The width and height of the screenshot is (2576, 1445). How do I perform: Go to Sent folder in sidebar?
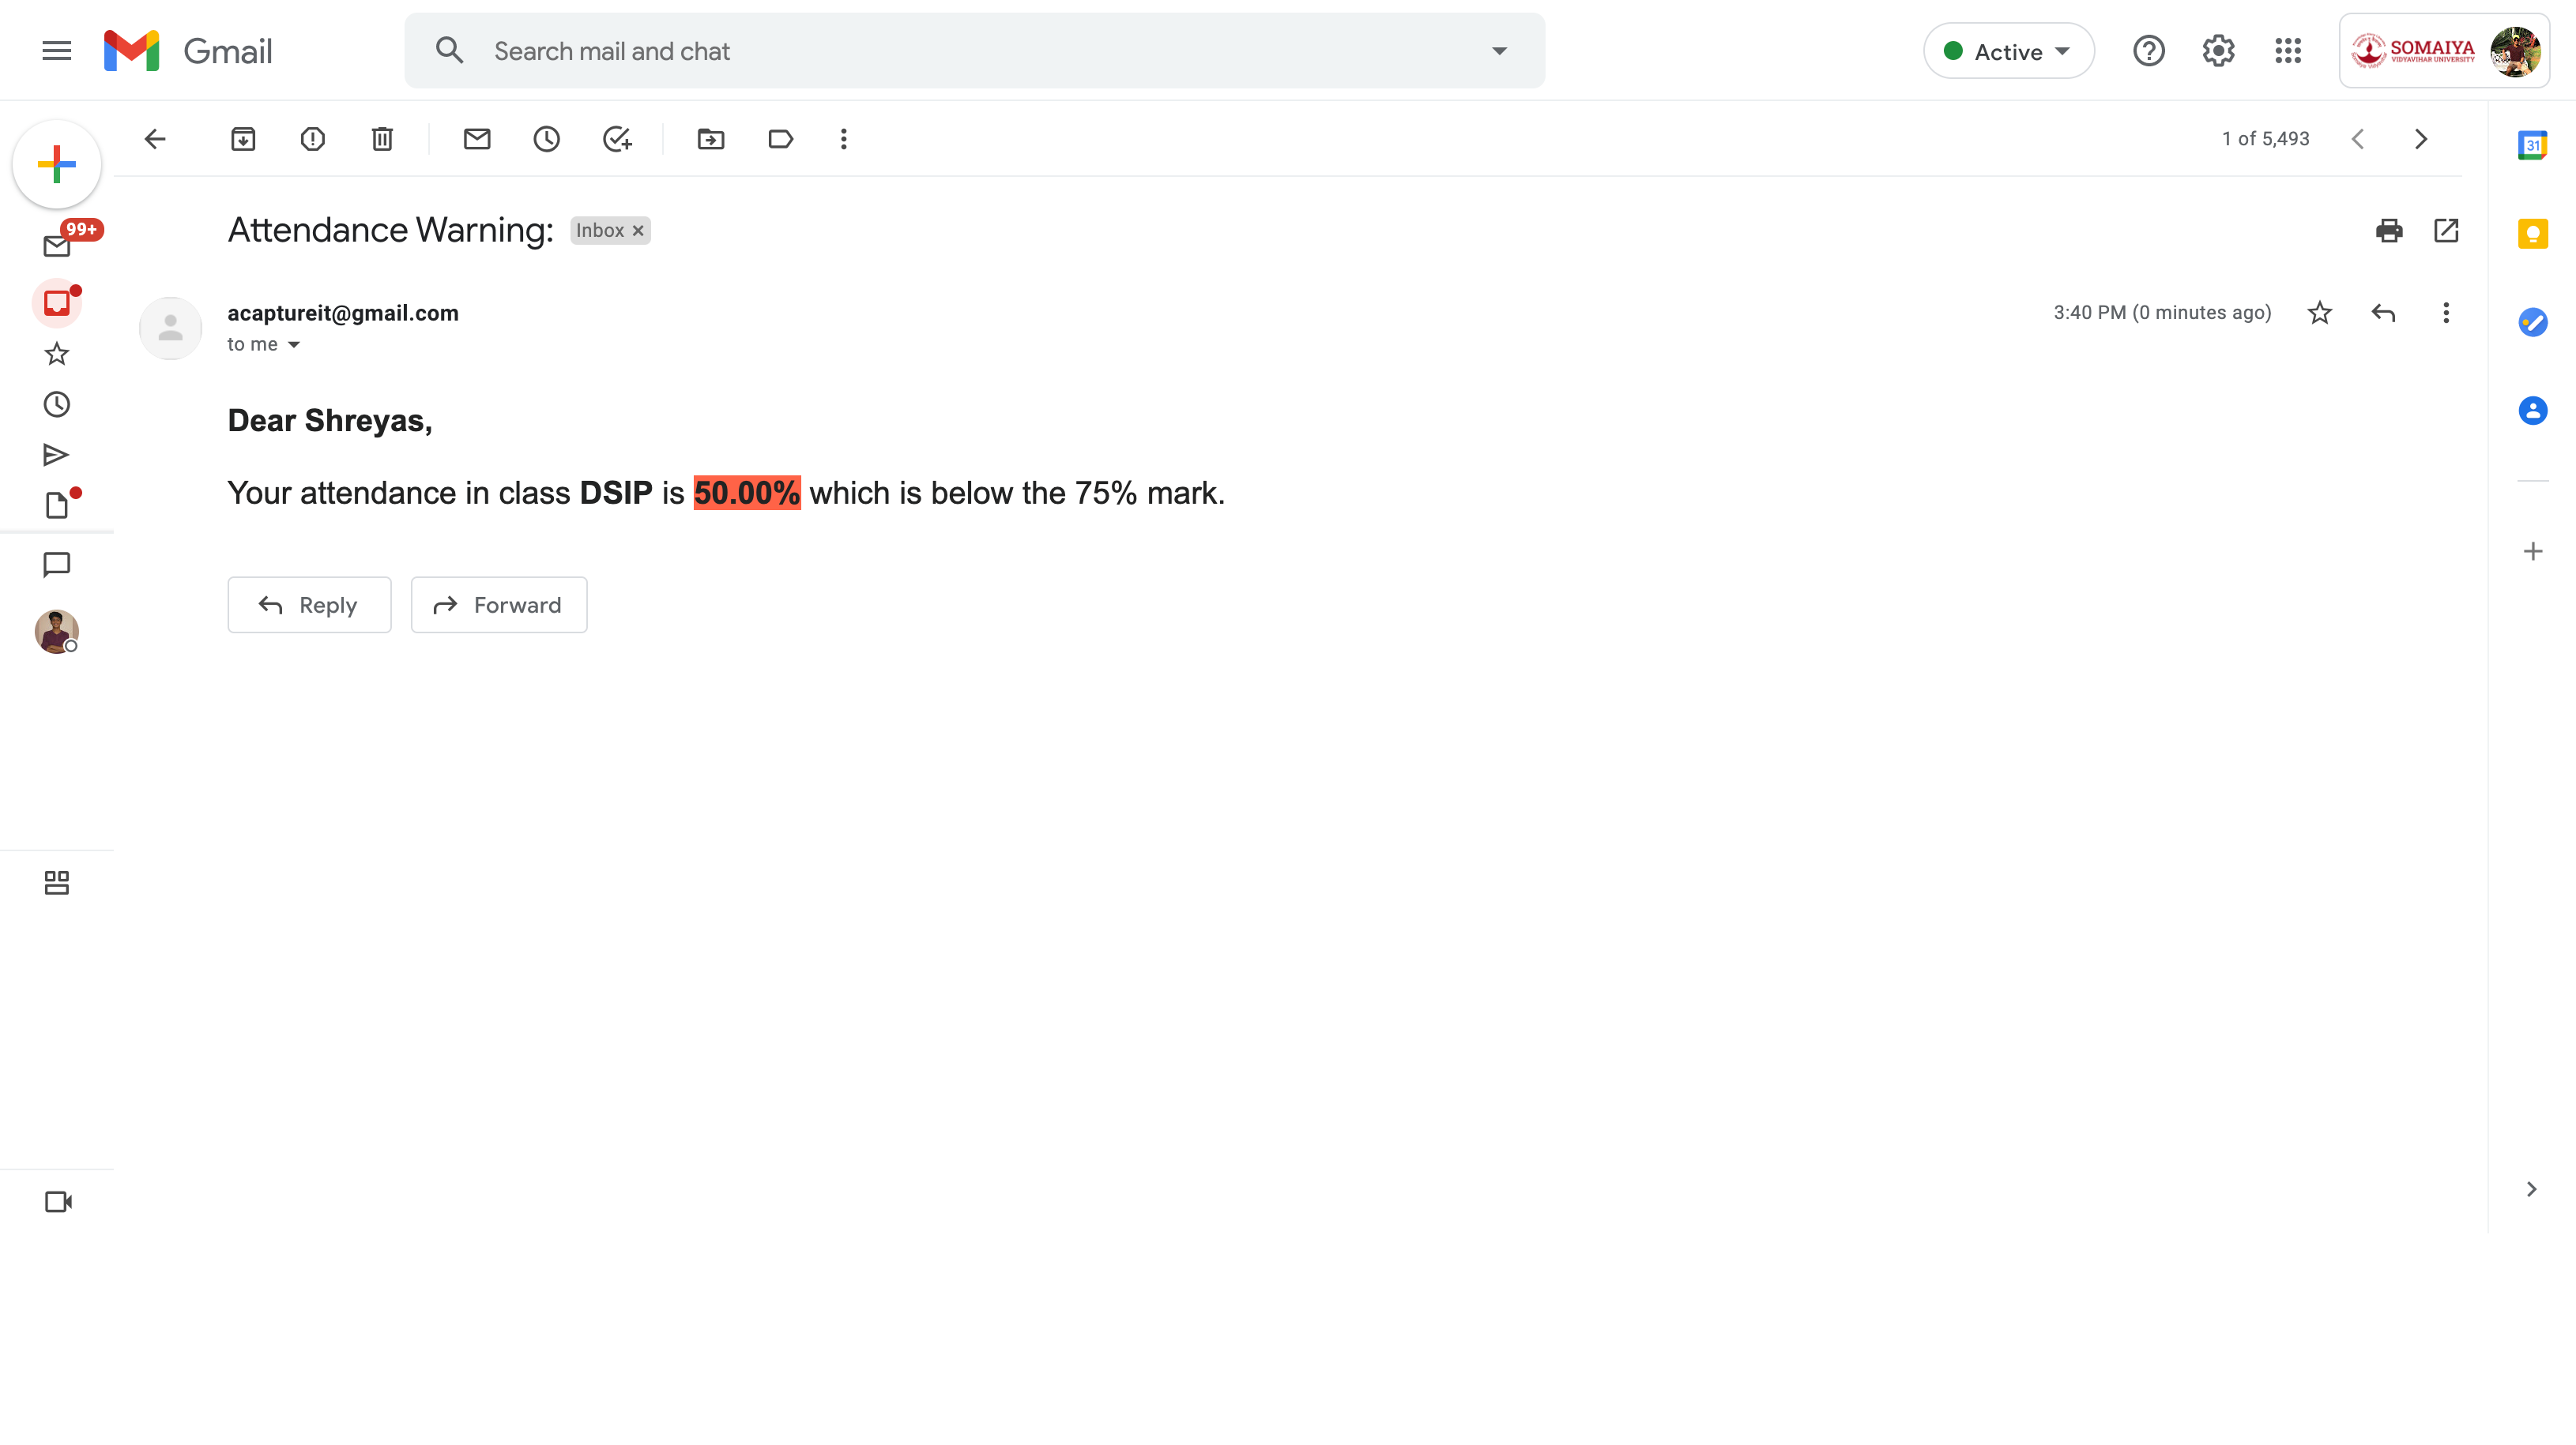(57, 456)
